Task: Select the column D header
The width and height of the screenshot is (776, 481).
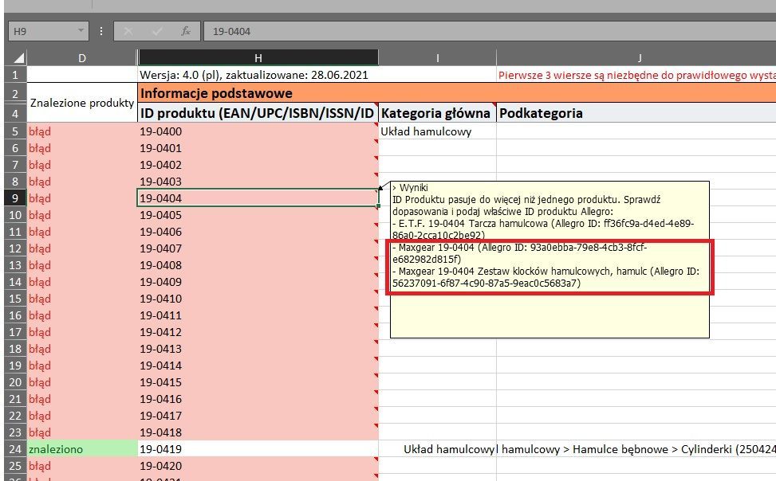Action: 82,57
